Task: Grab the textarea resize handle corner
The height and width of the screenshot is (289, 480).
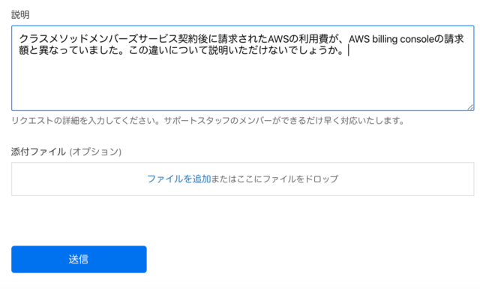Action: [470, 107]
